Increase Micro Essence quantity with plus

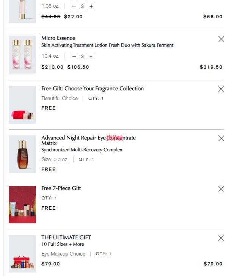click(x=91, y=56)
